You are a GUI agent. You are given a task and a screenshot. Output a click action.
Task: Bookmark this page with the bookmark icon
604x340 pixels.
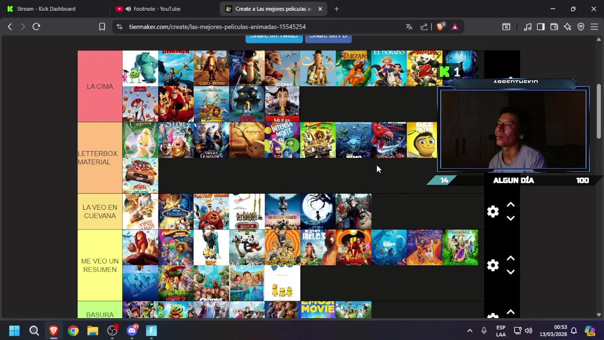(102, 27)
